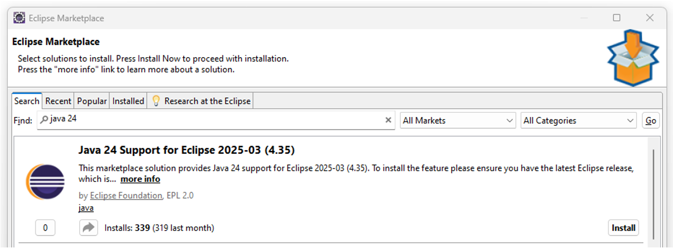The width and height of the screenshot is (673, 249).
Task: Clear the search text with the X icon
Action: pyautogui.click(x=388, y=120)
